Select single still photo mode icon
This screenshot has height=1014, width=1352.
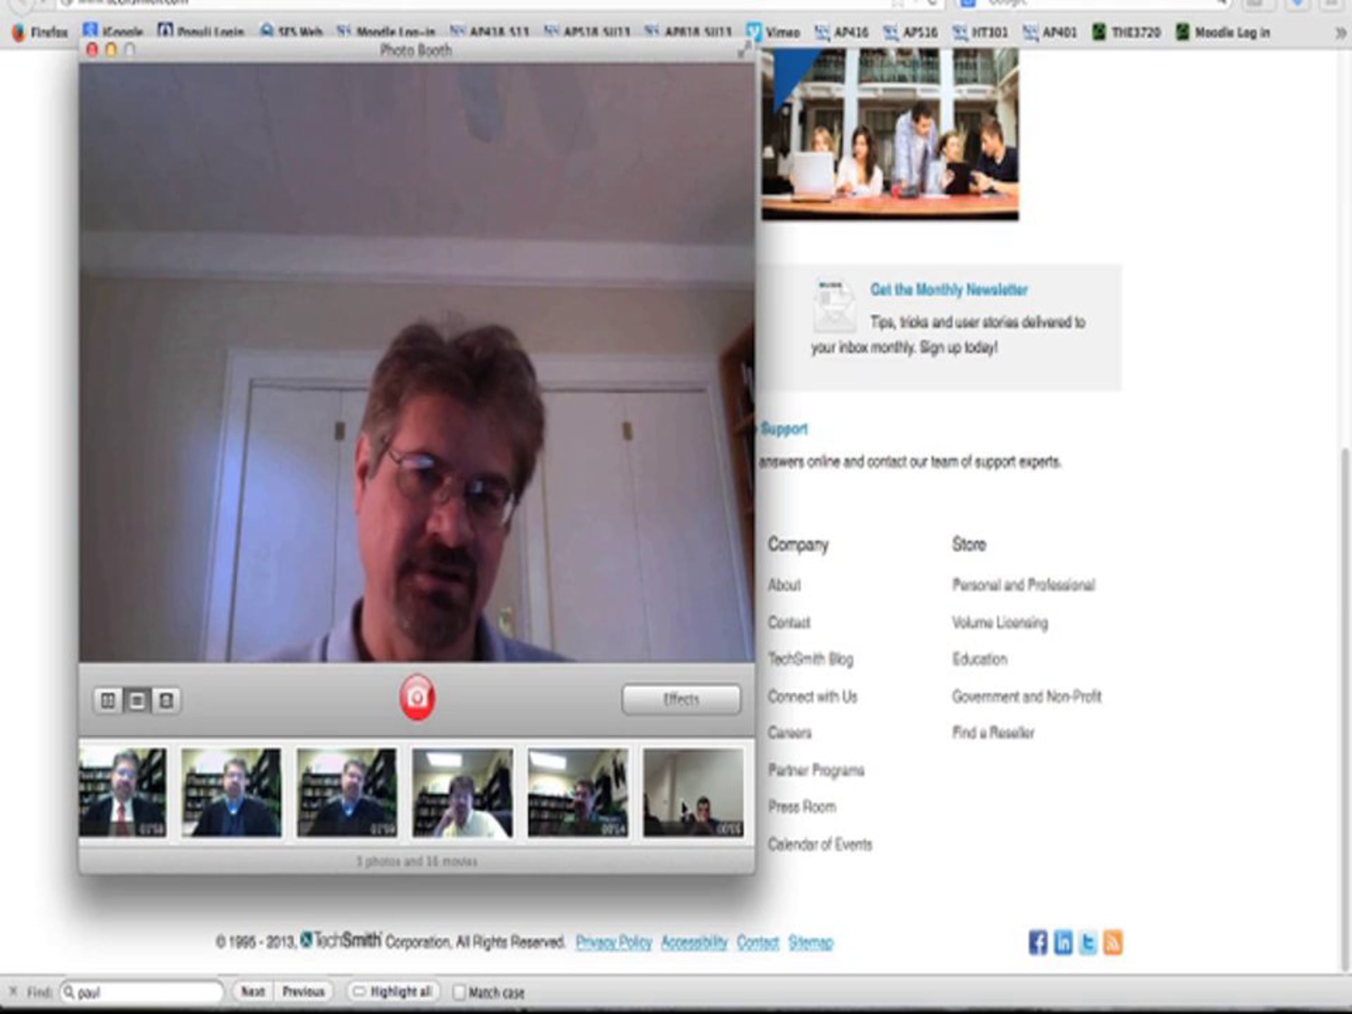click(x=137, y=700)
